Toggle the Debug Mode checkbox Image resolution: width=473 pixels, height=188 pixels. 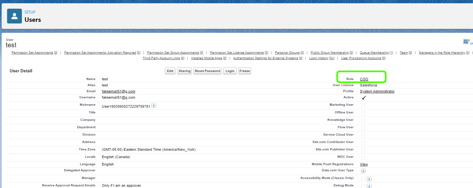363,186
